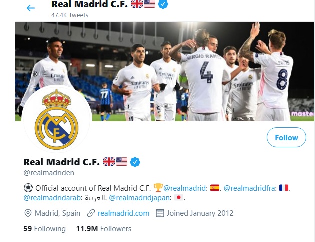
Task: Click the trophy emoji in bio
Action: 158,188
